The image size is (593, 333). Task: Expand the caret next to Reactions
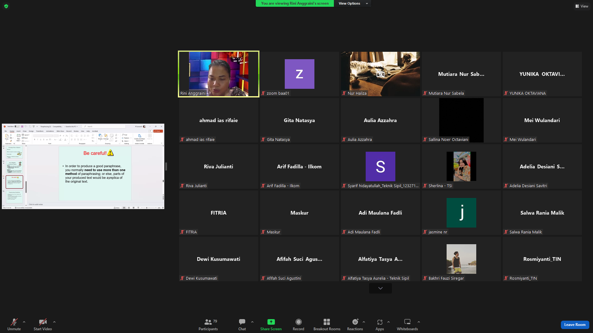click(364, 322)
